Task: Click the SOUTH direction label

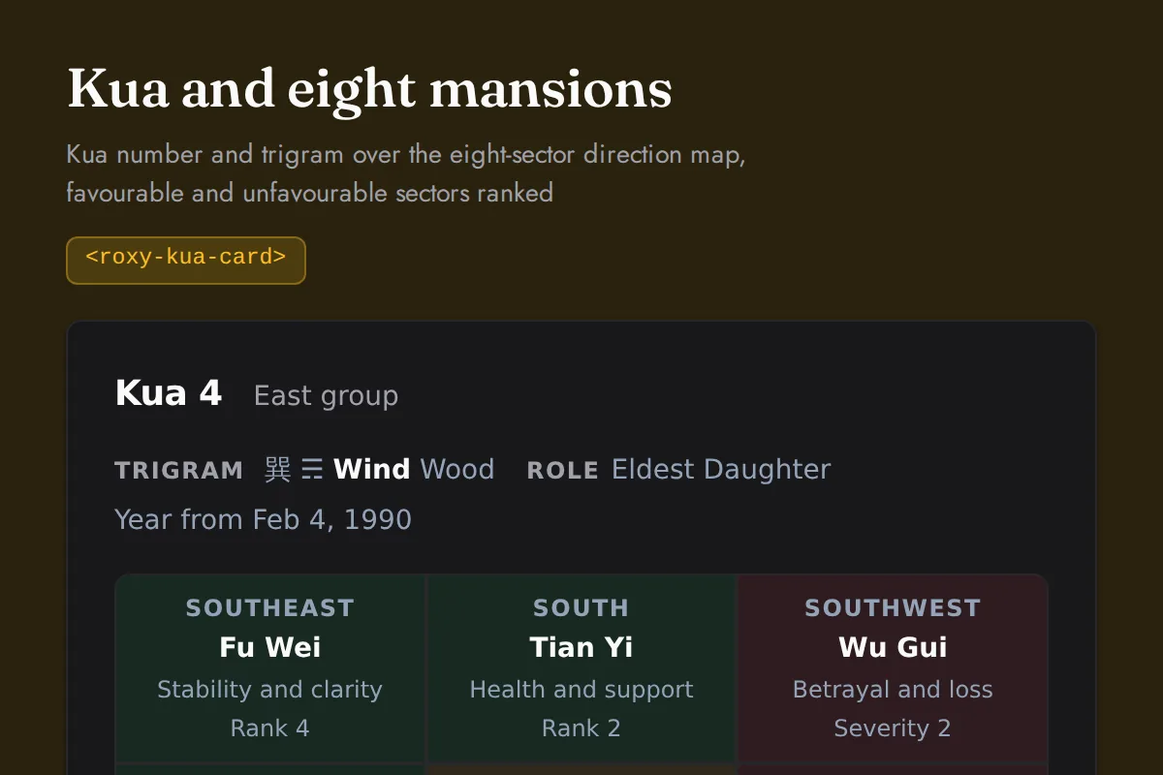Action: tap(581, 608)
